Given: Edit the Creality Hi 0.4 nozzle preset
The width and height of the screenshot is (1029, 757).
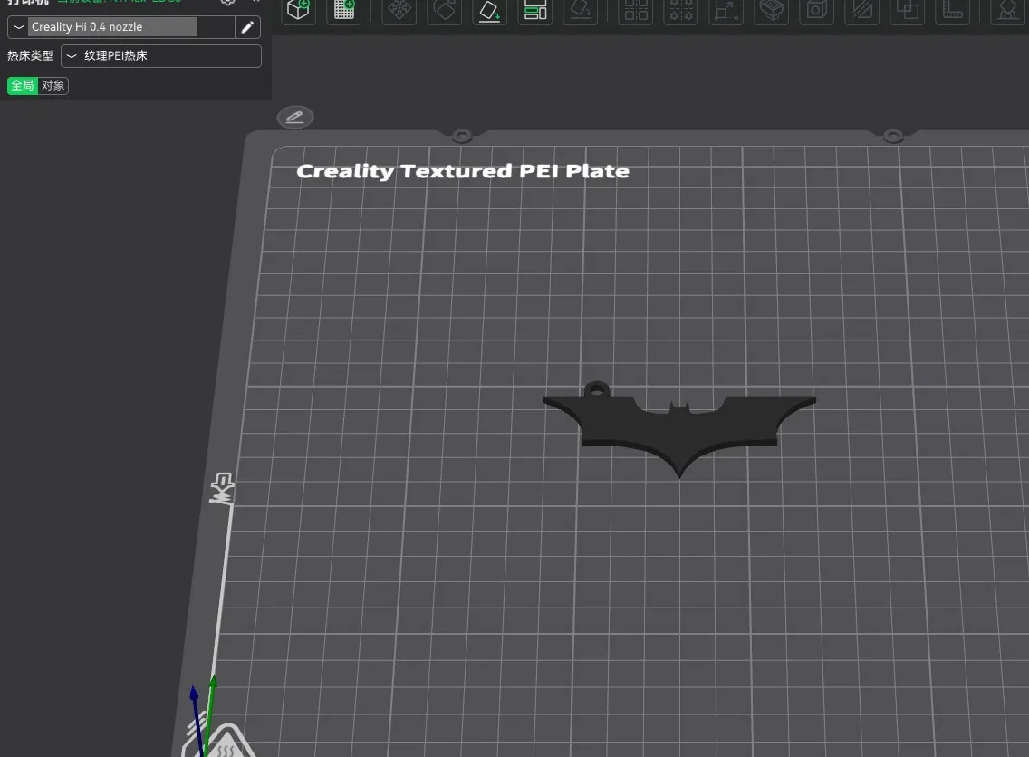Looking at the screenshot, I should 247,27.
